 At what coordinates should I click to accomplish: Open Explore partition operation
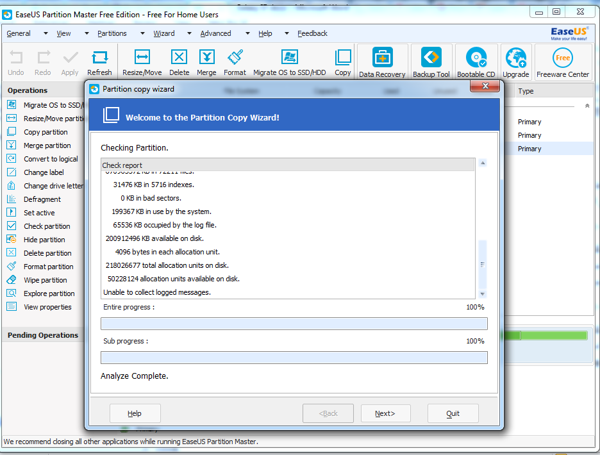49,294
